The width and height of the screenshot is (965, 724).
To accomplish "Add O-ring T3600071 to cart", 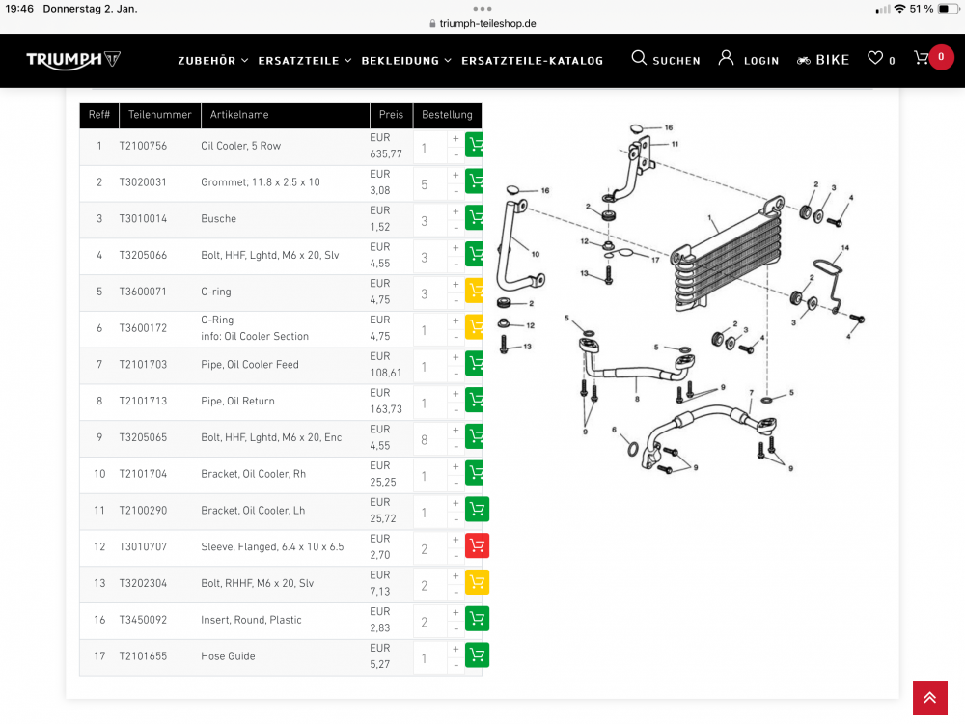I will click(474, 291).
